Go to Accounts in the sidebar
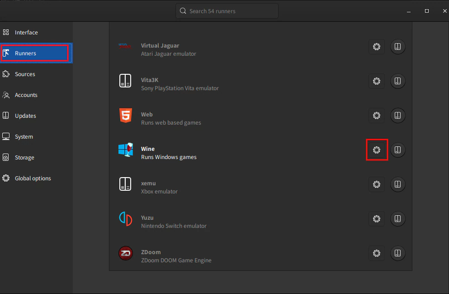The width and height of the screenshot is (449, 294). 26,95
